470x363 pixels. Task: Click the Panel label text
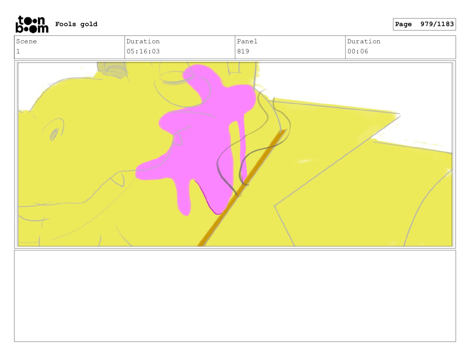pyautogui.click(x=247, y=42)
